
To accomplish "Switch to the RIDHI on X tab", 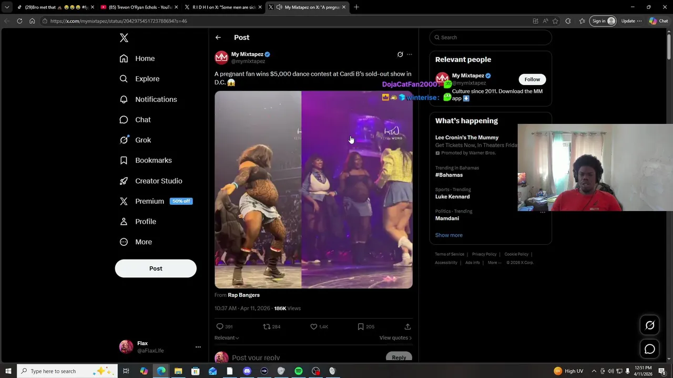I will click(x=223, y=7).
